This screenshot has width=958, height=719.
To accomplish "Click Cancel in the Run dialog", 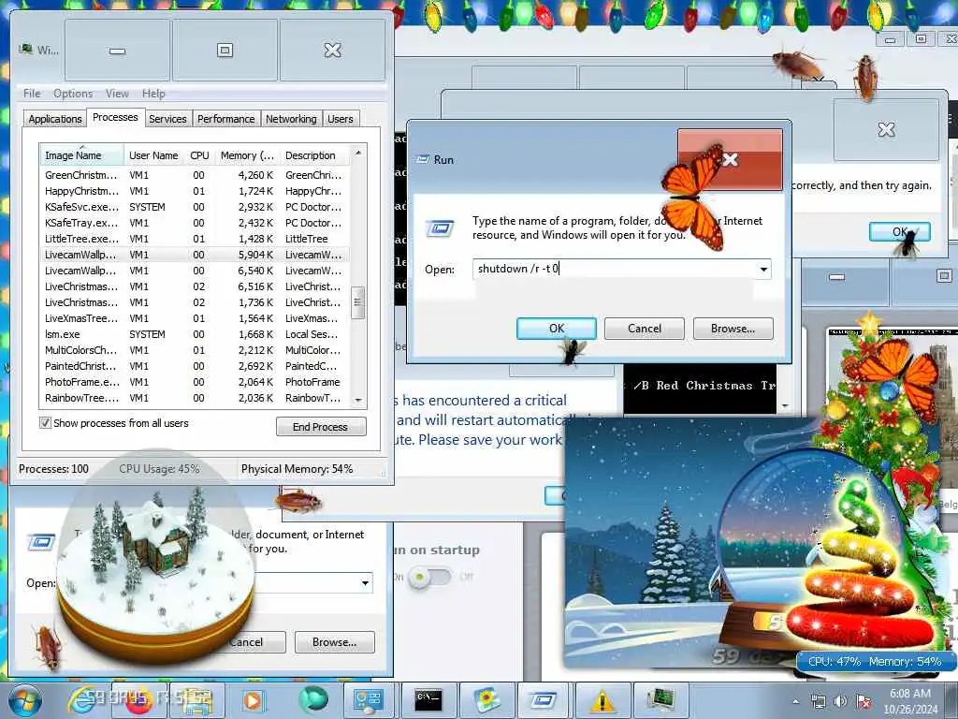I will tap(644, 329).
